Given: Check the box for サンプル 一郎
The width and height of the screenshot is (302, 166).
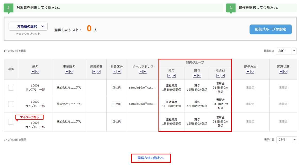Looking at the screenshot, I should [x=11, y=88].
